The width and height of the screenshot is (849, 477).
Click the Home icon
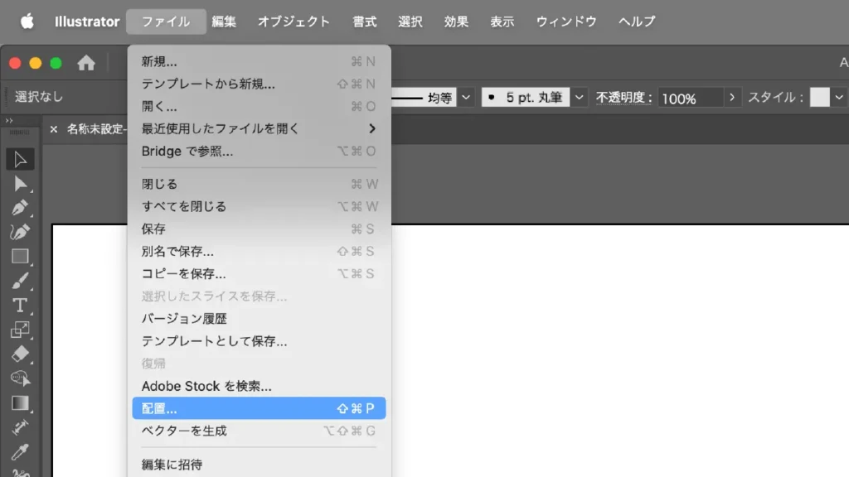pos(86,63)
